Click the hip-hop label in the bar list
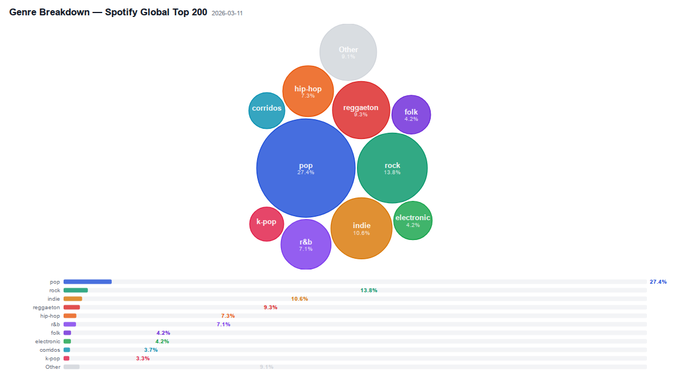Image resolution: width=681 pixels, height=383 pixels. tap(50, 316)
